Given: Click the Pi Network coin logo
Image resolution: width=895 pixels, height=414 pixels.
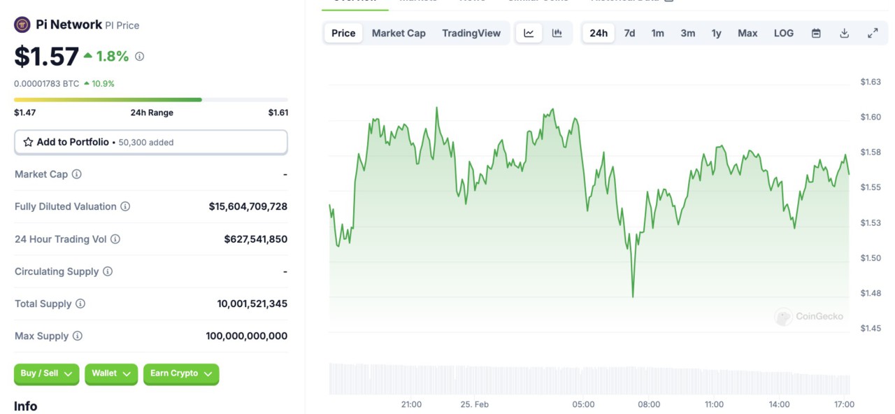Looking at the screenshot, I should coord(22,25).
